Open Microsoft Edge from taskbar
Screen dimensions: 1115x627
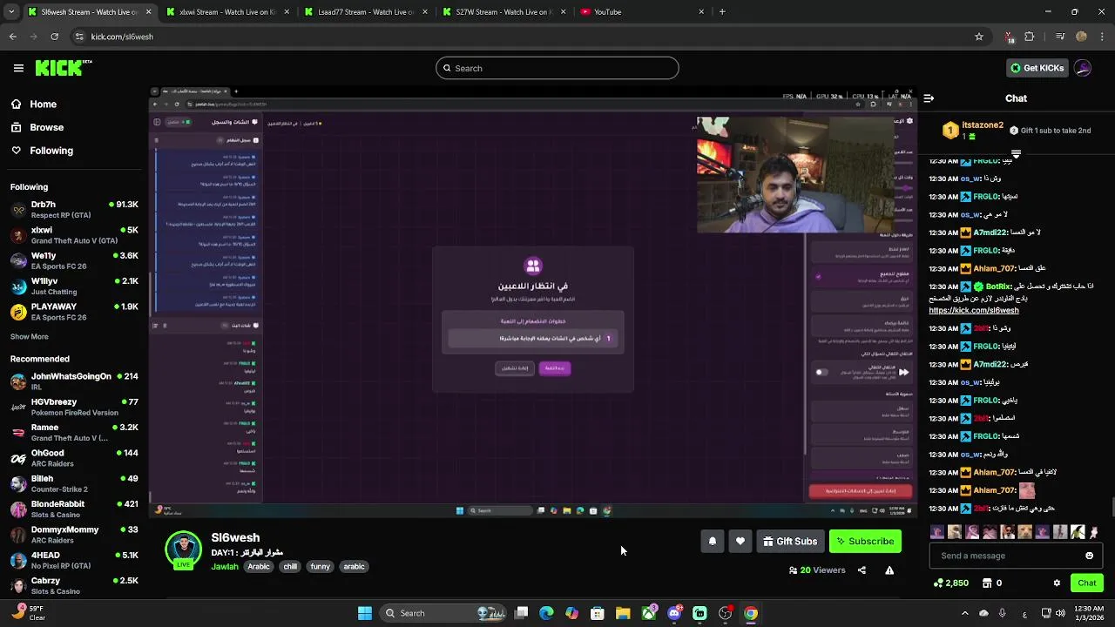(x=546, y=613)
